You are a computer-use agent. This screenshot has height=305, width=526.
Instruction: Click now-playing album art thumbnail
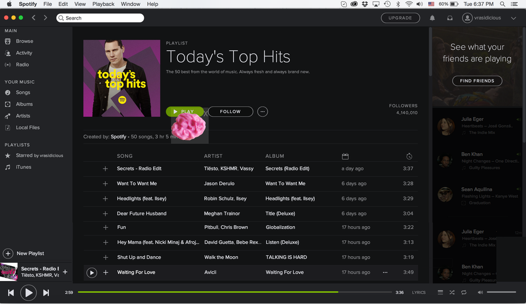pos(9,272)
